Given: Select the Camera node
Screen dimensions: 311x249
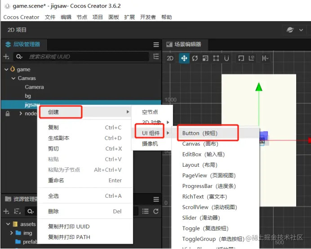Looking at the screenshot, I should [x=34, y=87].
